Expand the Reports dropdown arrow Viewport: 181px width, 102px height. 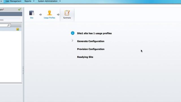(34, 1)
